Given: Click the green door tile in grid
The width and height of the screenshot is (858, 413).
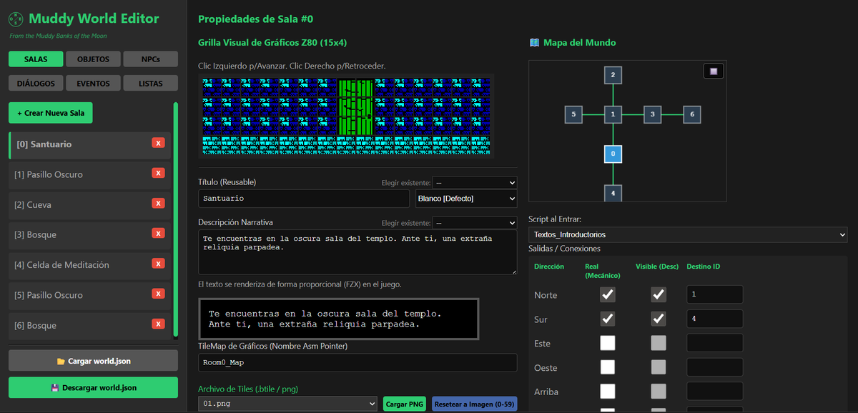Looking at the screenshot, I should tap(355, 107).
